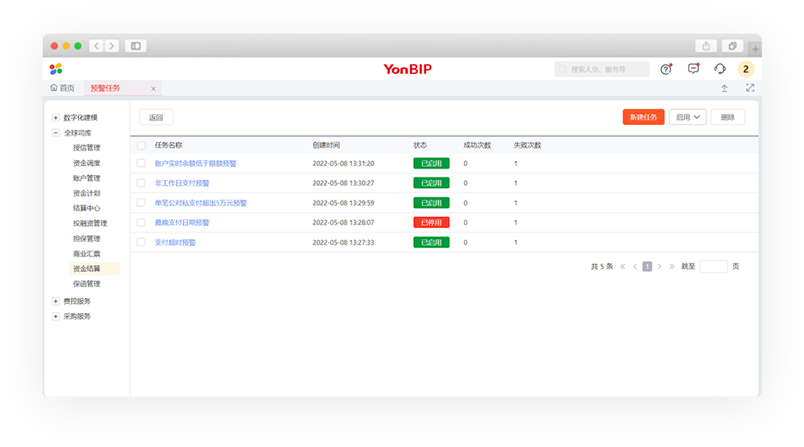Click the customer service headset icon

(x=720, y=69)
